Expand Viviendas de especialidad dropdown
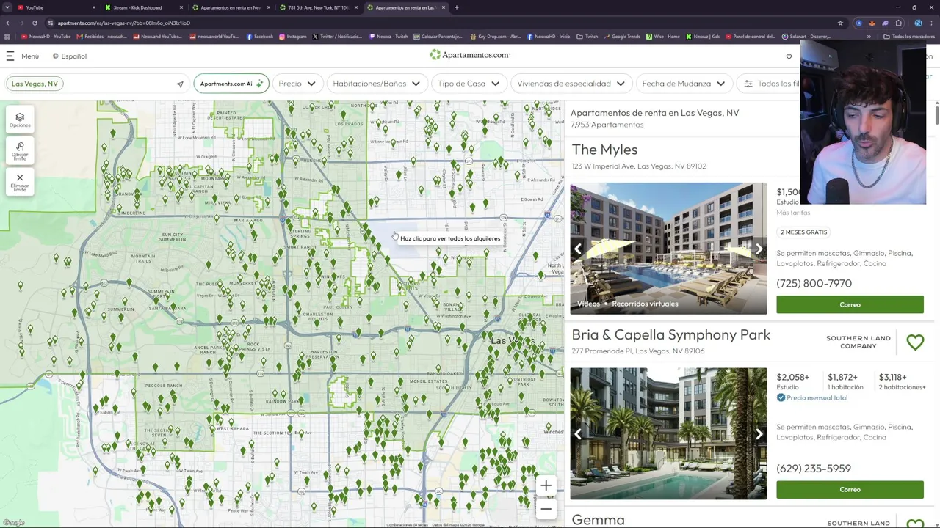Image resolution: width=940 pixels, height=528 pixels. [571, 84]
